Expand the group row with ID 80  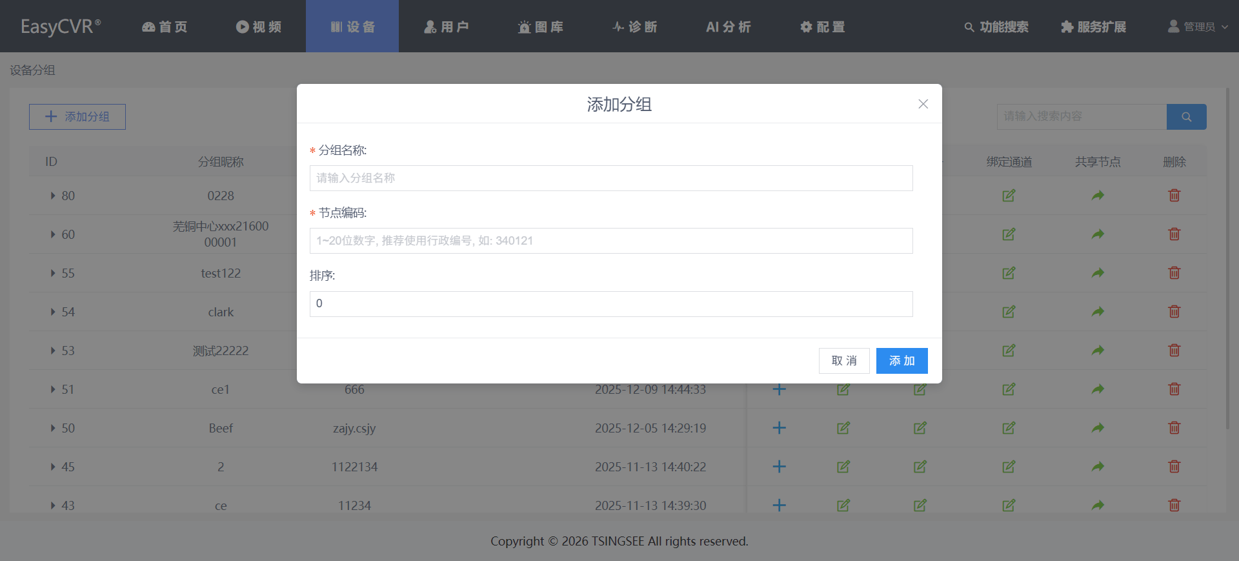click(53, 196)
